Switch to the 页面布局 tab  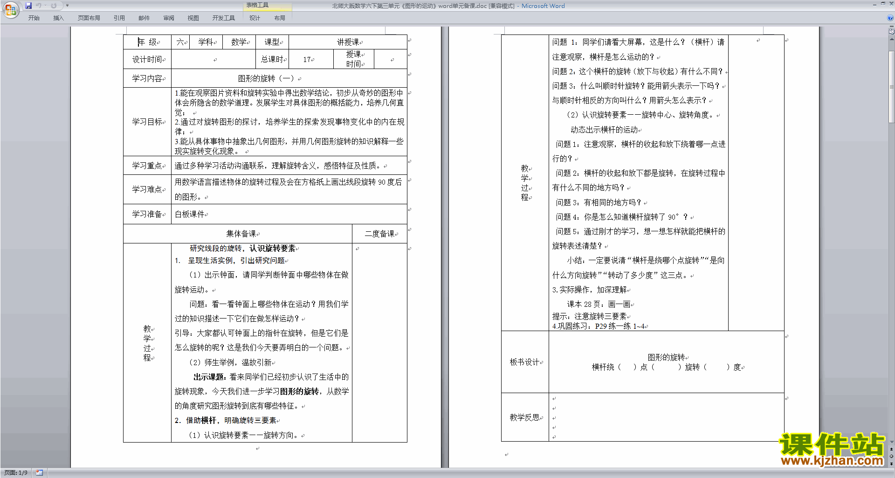click(x=89, y=18)
